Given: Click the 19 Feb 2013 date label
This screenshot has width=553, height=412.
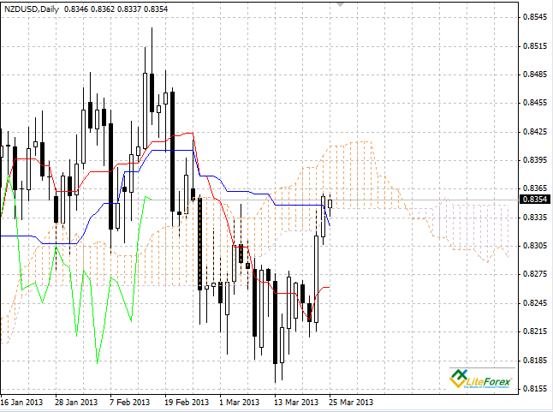Looking at the screenshot, I should 187,402.
